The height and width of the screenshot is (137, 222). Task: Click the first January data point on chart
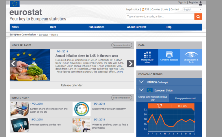point(148,122)
